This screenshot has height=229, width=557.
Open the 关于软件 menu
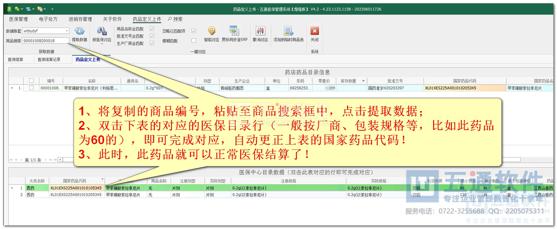(112, 19)
